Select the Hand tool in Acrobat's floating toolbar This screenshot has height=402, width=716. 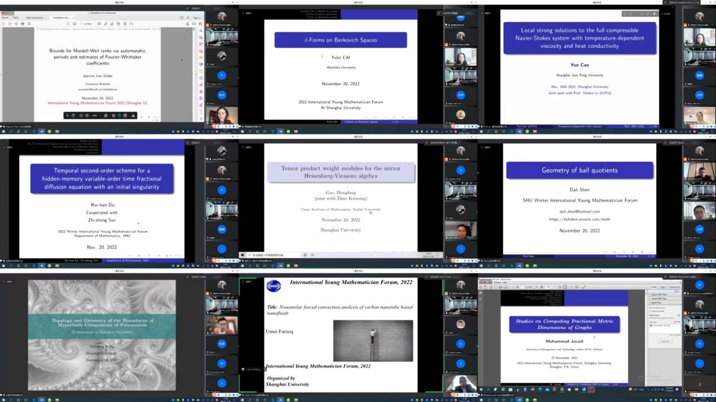click(x=73, y=116)
